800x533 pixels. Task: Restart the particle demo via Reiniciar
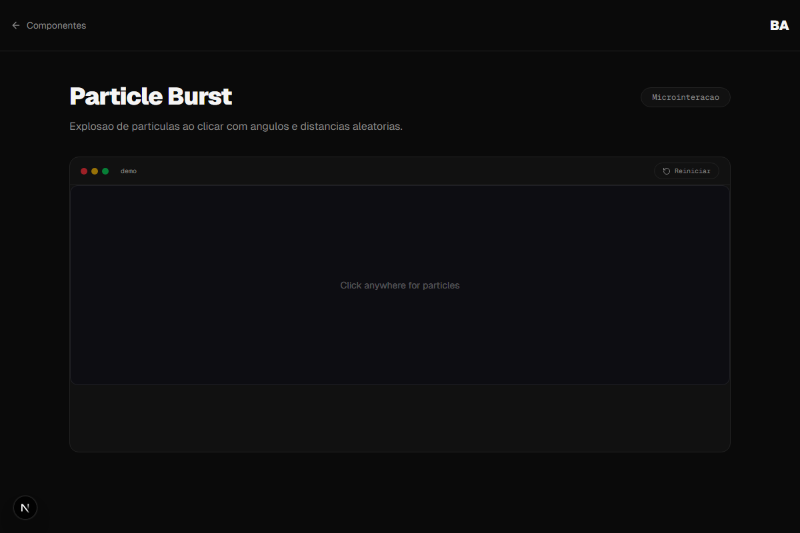pyautogui.click(x=686, y=171)
